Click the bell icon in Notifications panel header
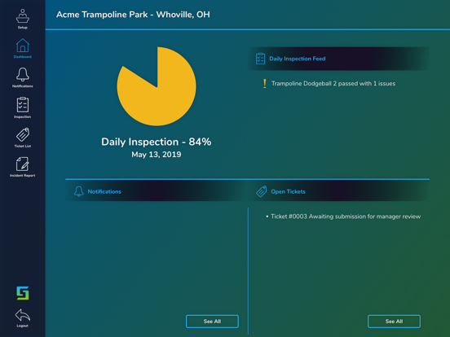The height and width of the screenshot is (337, 450). click(79, 191)
